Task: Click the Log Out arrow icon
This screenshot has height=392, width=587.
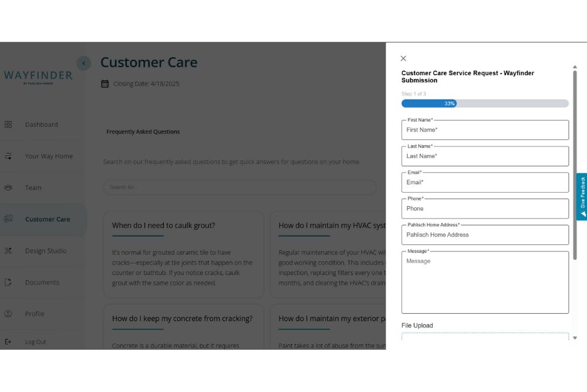Action: [8, 342]
